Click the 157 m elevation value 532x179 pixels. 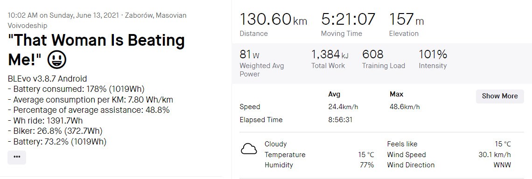[x=406, y=19]
